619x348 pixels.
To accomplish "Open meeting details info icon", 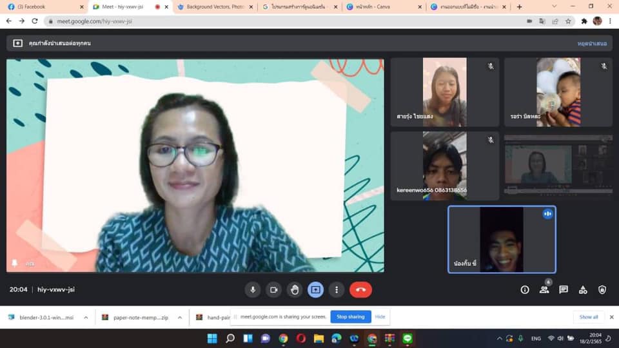I will tap(525, 290).
